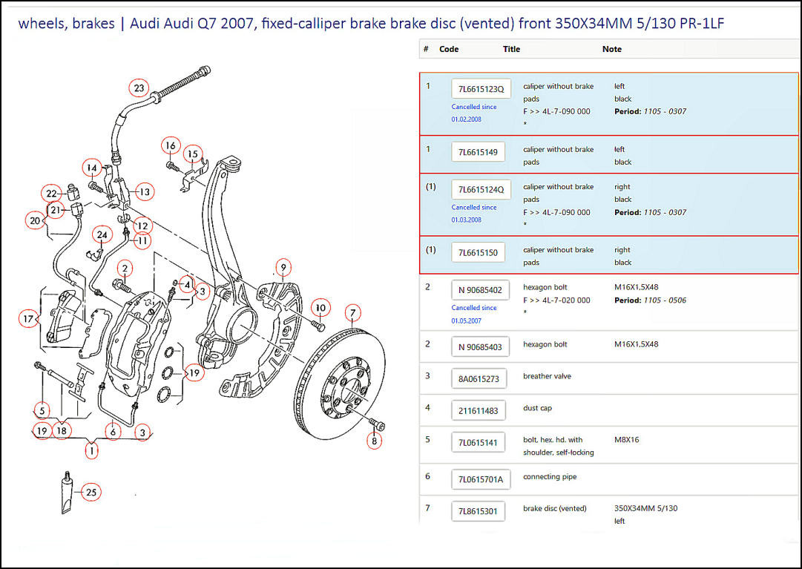Click 'Cancelled since 01.02.2008' notice
802x569 pixels.
pyautogui.click(x=474, y=111)
